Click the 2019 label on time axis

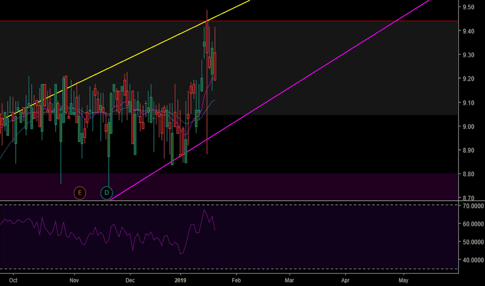tap(181, 280)
